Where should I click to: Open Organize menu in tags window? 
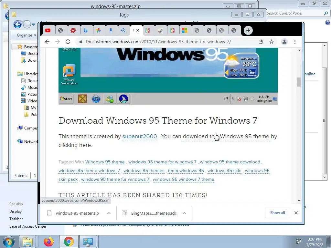tap(27, 35)
